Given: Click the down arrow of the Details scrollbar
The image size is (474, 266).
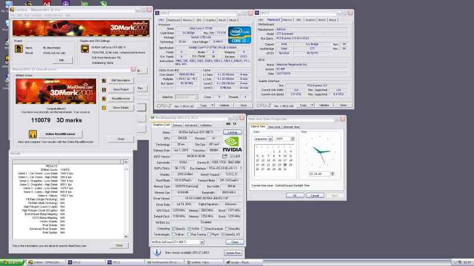Looking at the screenshot, I should [x=126, y=236].
